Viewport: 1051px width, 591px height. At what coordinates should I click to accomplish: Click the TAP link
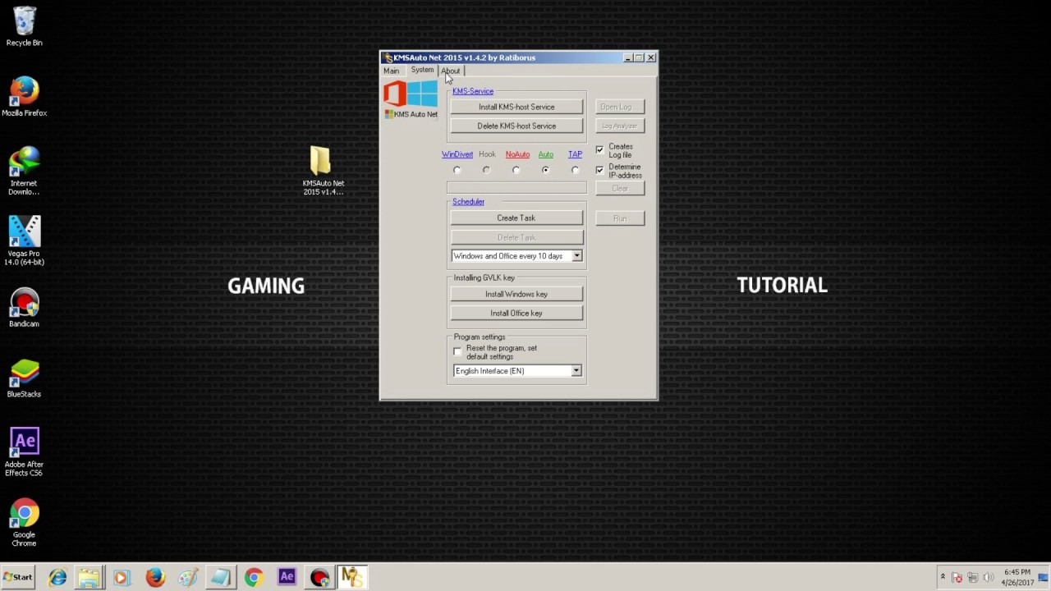pos(575,154)
